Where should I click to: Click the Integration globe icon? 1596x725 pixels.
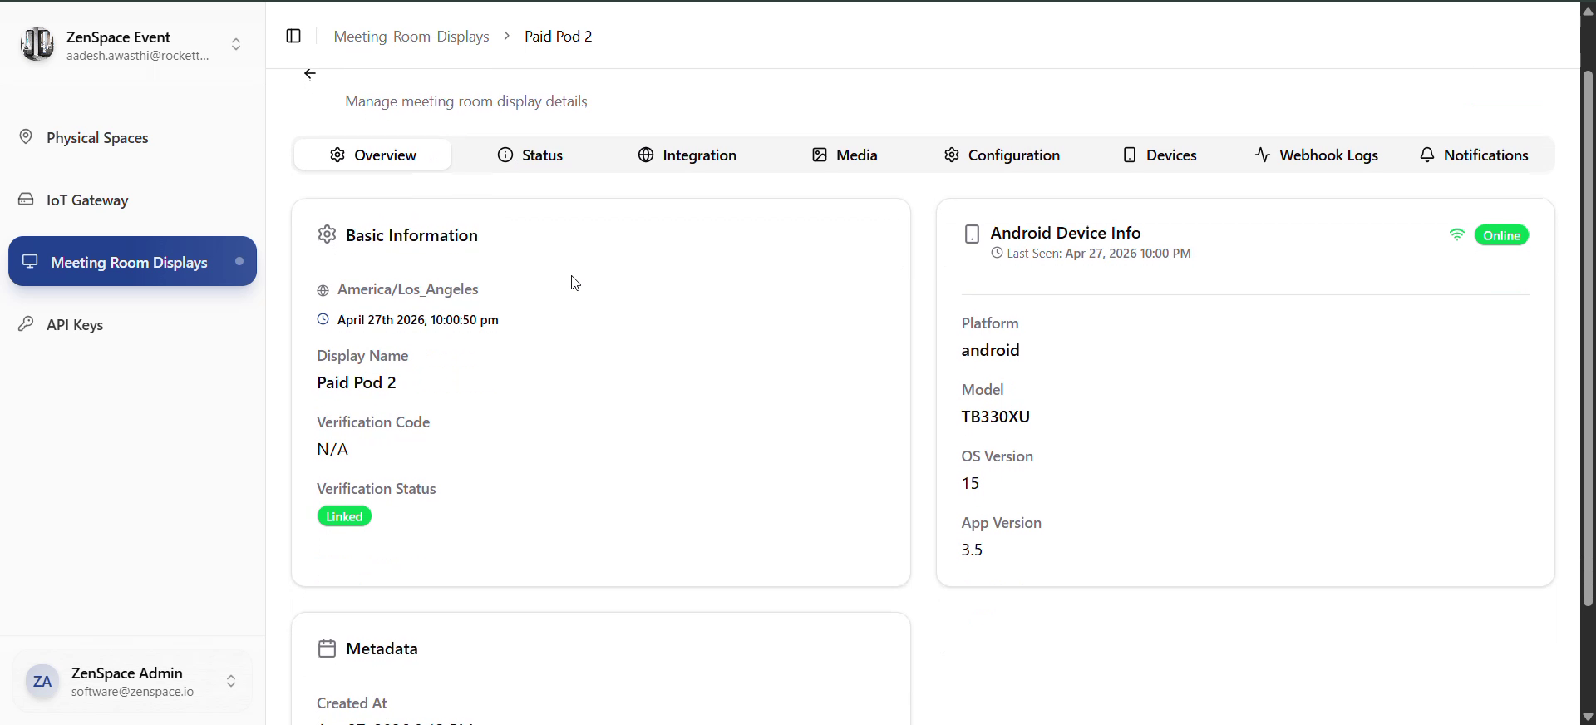coord(646,155)
